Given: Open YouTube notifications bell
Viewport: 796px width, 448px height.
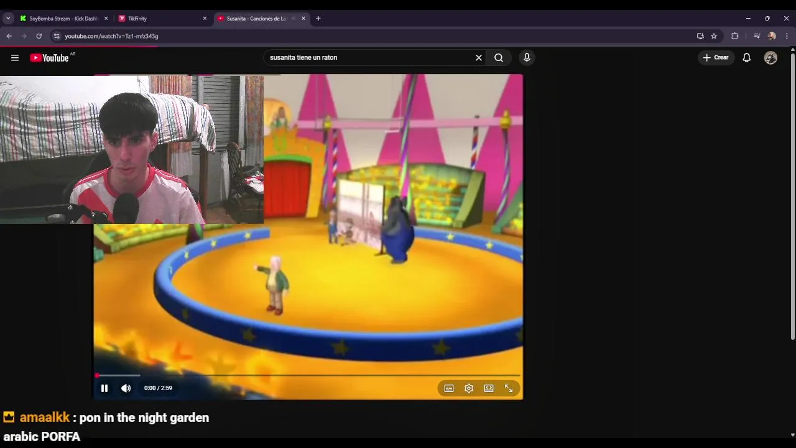Looking at the screenshot, I should pos(747,58).
